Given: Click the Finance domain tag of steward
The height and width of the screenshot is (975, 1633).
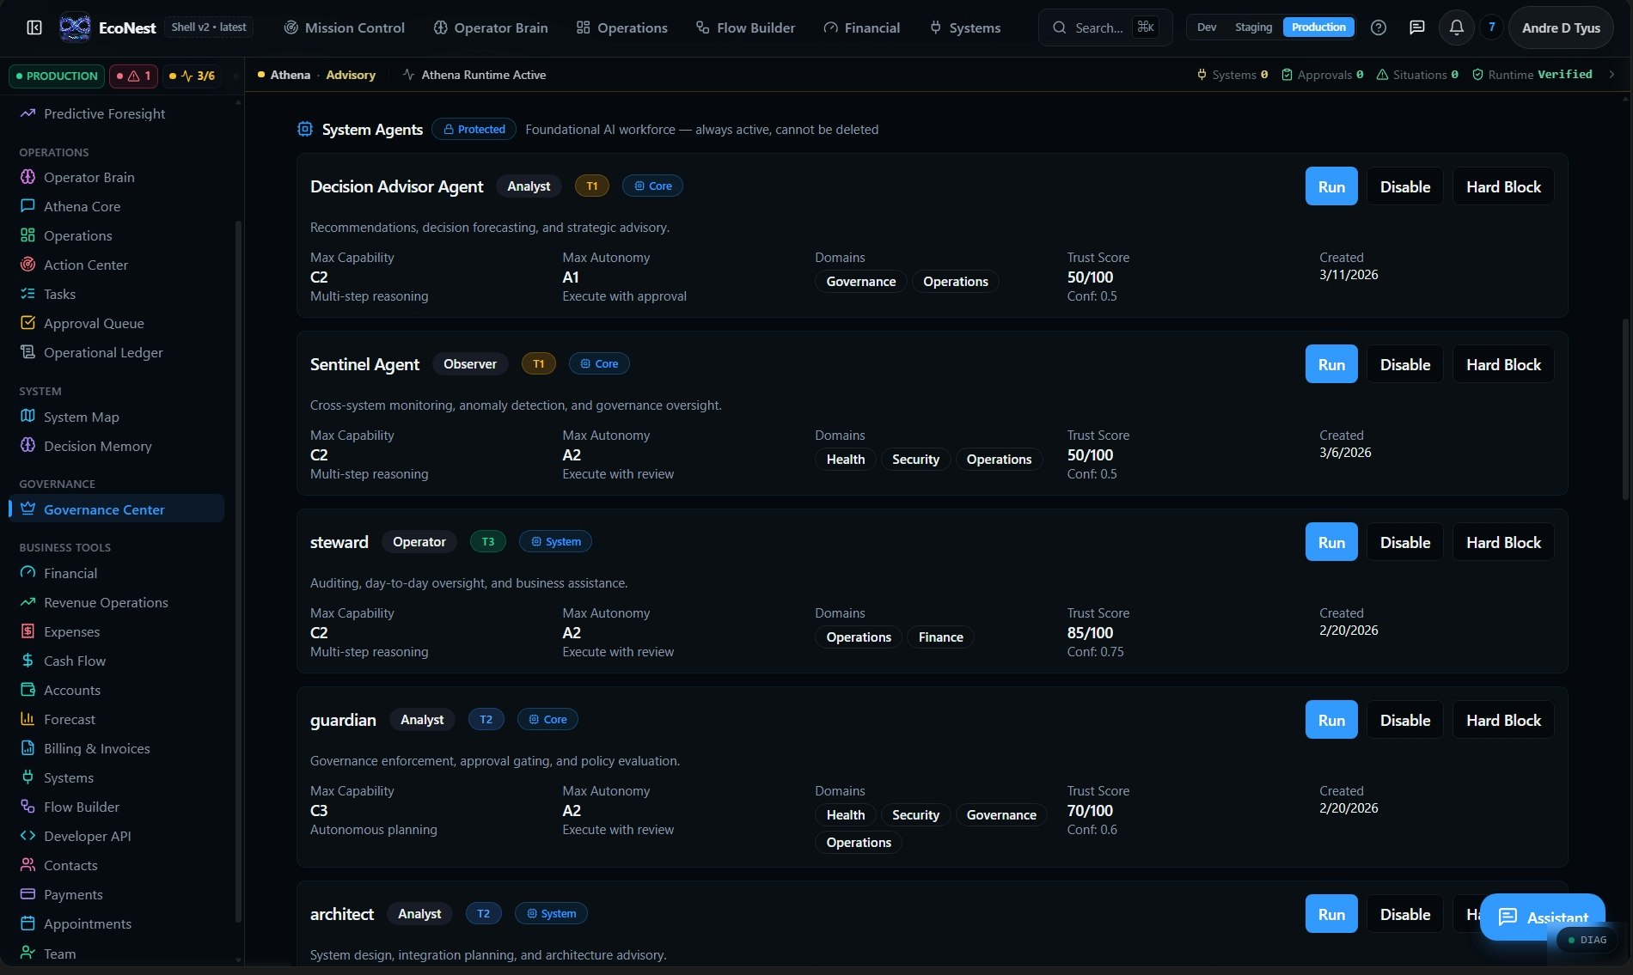Looking at the screenshot, I should [940, 637].
